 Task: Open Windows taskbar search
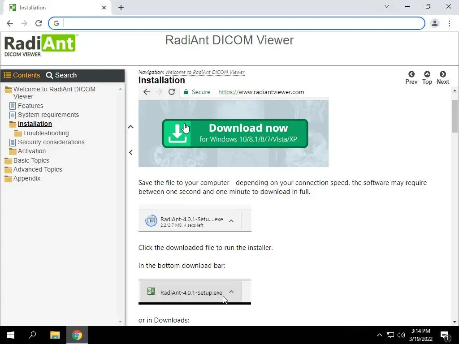[x=32, y=335]
